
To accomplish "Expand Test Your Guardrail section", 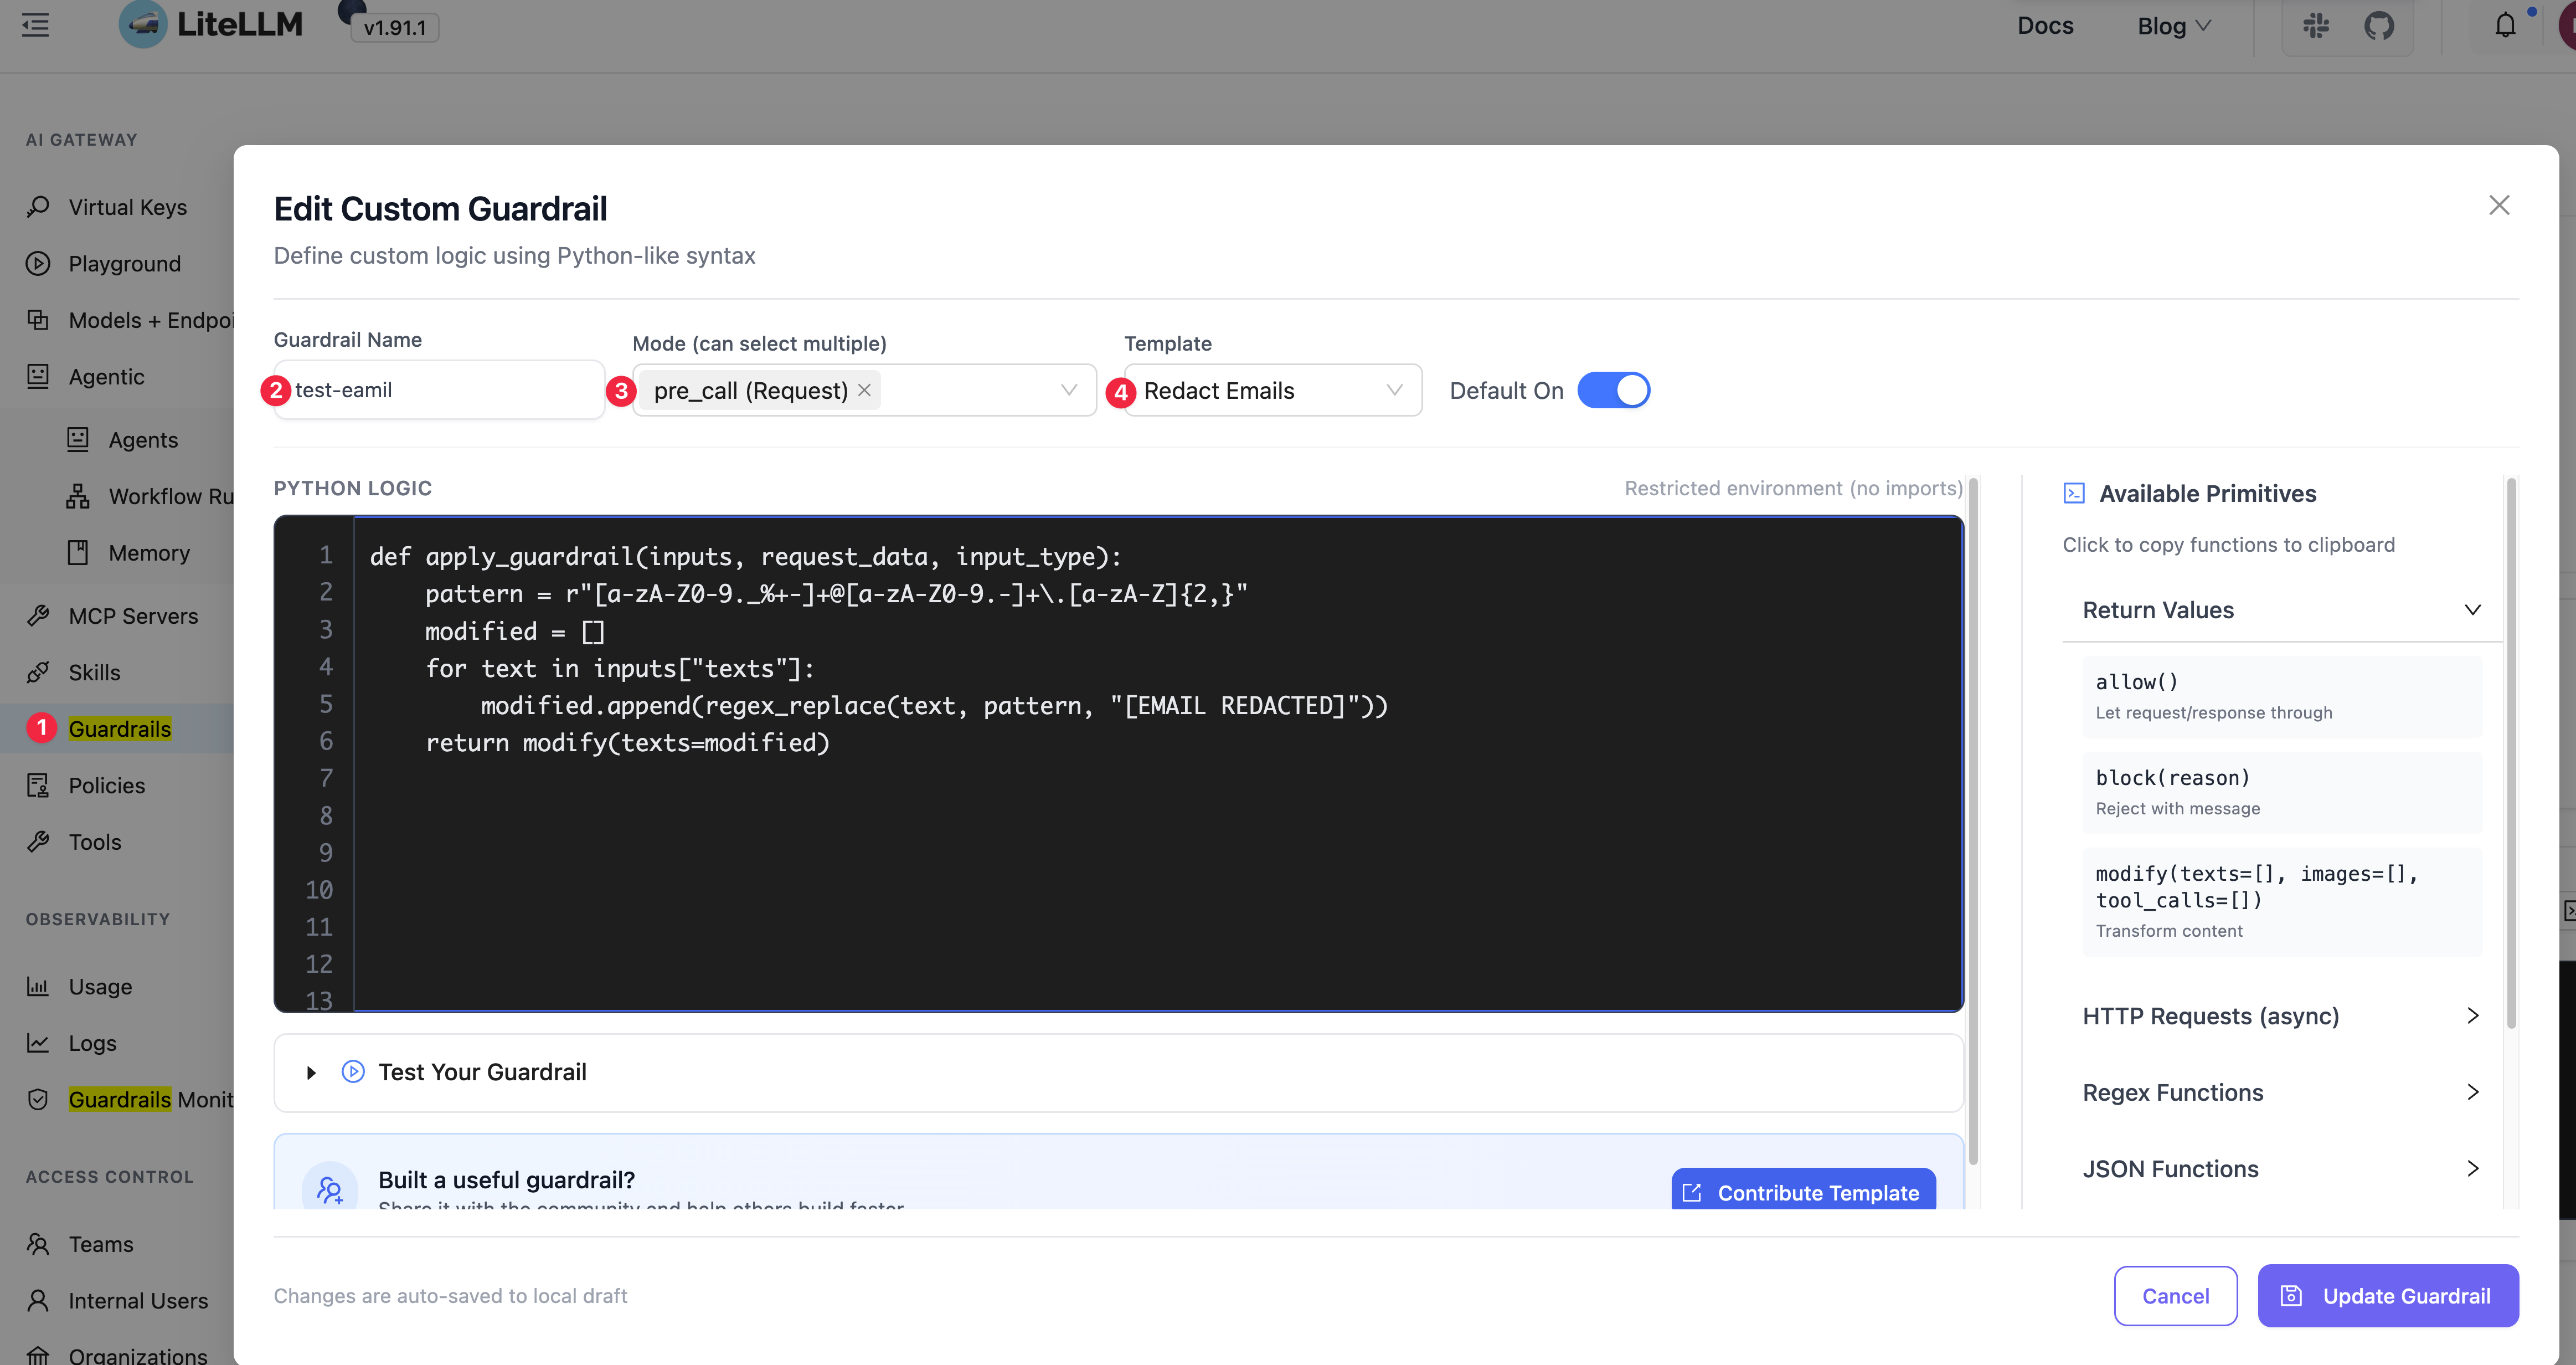I will click(1118, 1072).
